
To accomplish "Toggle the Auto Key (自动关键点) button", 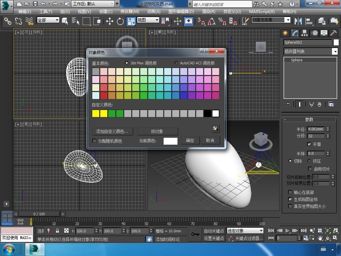I will pos(214,231).
